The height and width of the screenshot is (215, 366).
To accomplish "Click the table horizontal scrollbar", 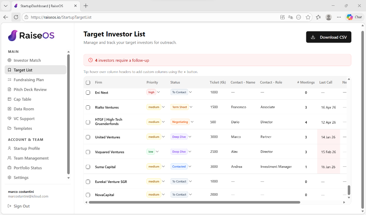I will point(194,202).
